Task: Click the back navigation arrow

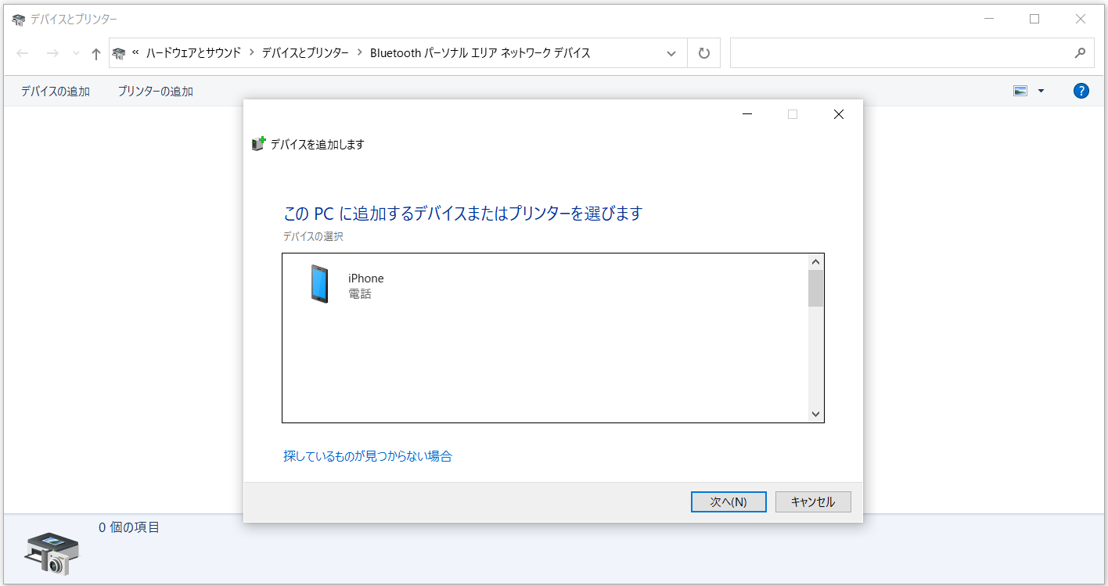Action: coord(23,53)
